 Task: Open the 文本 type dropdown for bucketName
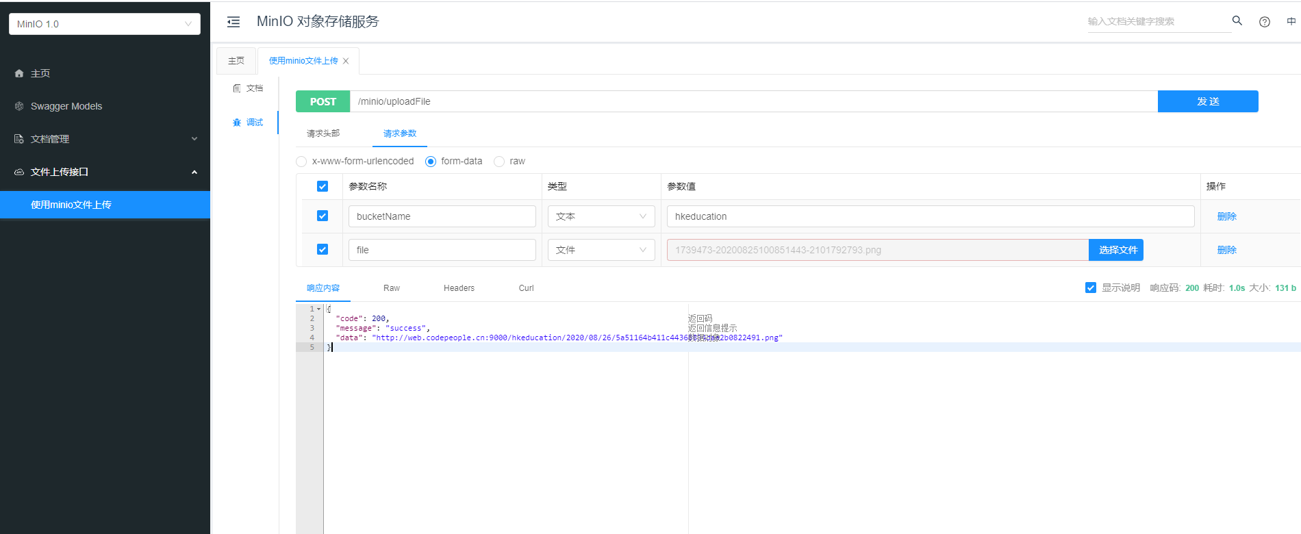[601, 216]
